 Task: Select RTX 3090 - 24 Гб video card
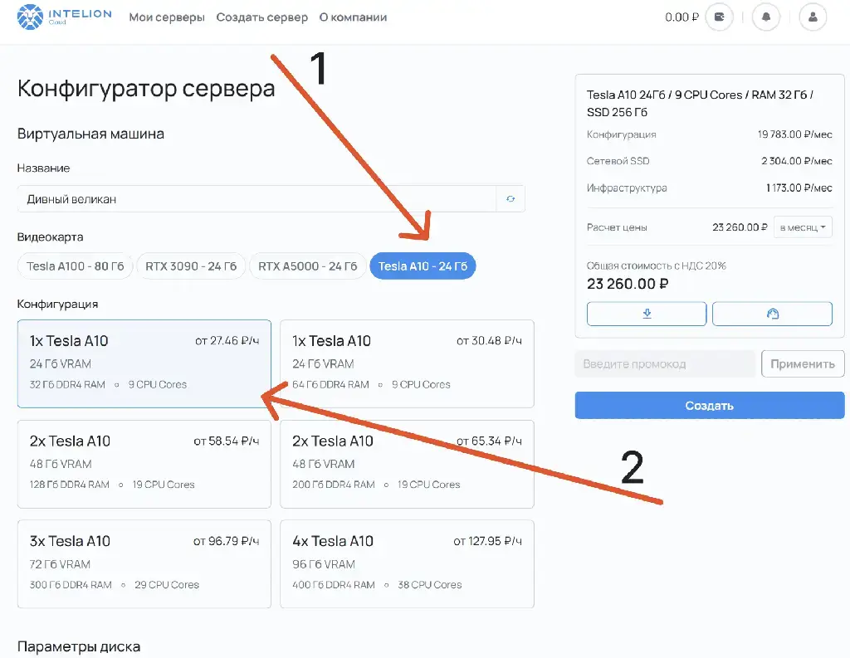pyautogui.click(x=191, y=266)
